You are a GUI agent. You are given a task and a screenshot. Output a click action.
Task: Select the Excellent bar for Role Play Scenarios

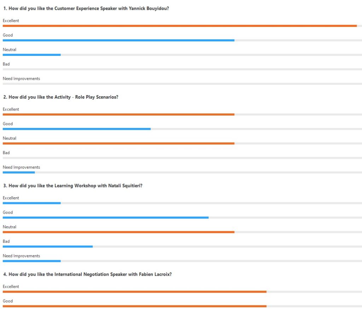tap(118, 115)
